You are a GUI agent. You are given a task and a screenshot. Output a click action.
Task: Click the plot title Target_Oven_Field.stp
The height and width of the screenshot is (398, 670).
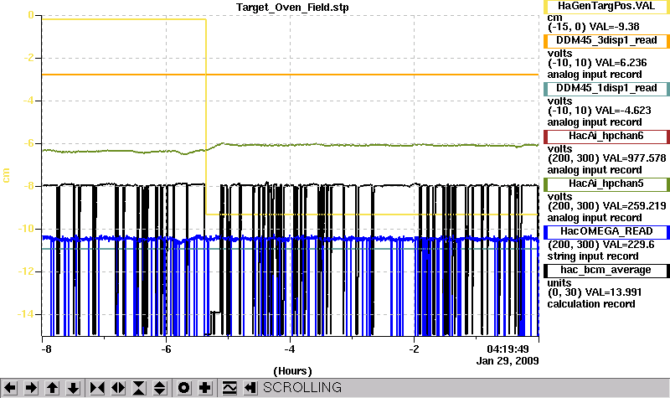[292, 8]
